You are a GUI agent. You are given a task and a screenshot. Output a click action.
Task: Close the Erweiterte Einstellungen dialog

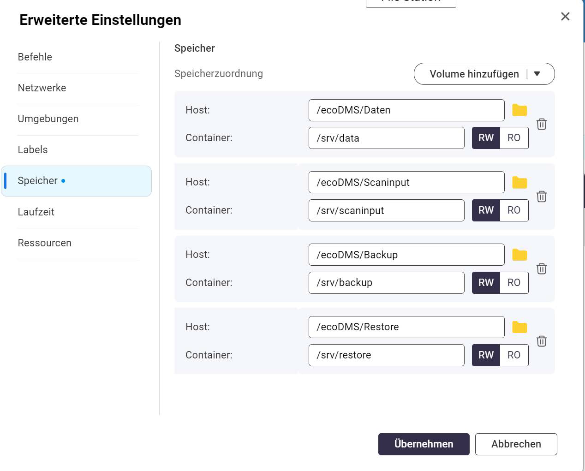[565, 17]
